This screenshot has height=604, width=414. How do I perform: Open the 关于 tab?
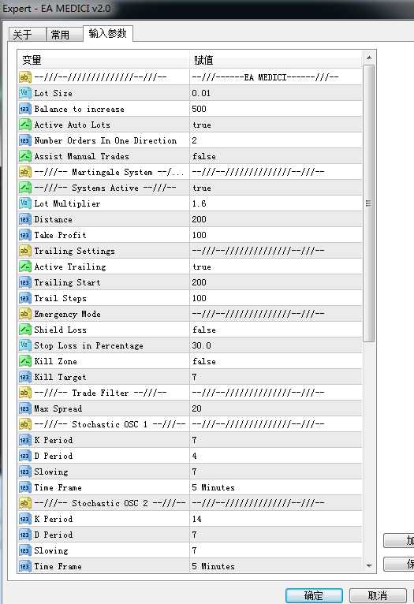pos(27,35)
